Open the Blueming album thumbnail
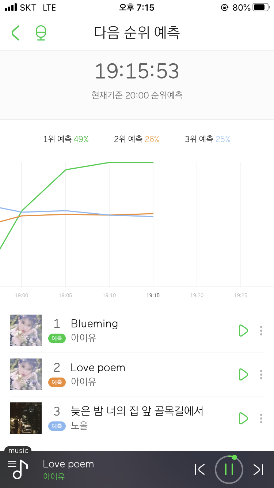274x488 pixels. pyautogui.click(x=26, y=330)
